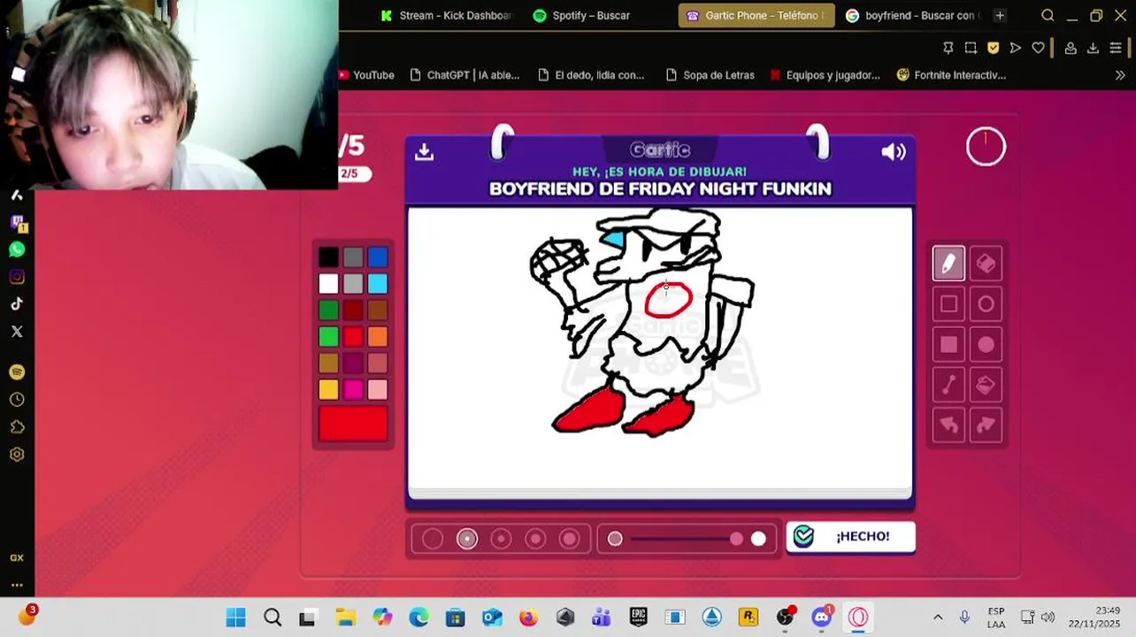
Task: Open the Twitch sidebar icon
Action: pos(17,223)
